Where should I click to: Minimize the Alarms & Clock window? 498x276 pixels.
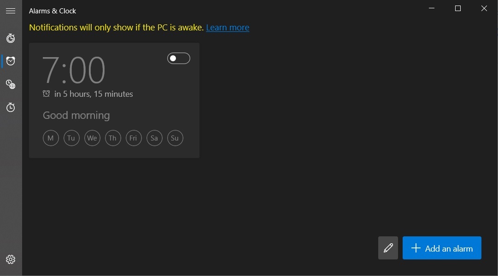[432, 8]
